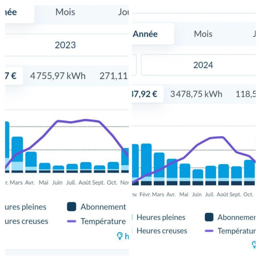The image size is (261, 261).
Task: Select the 3478,75 kWh consumption view
Action: pos(196,94)
